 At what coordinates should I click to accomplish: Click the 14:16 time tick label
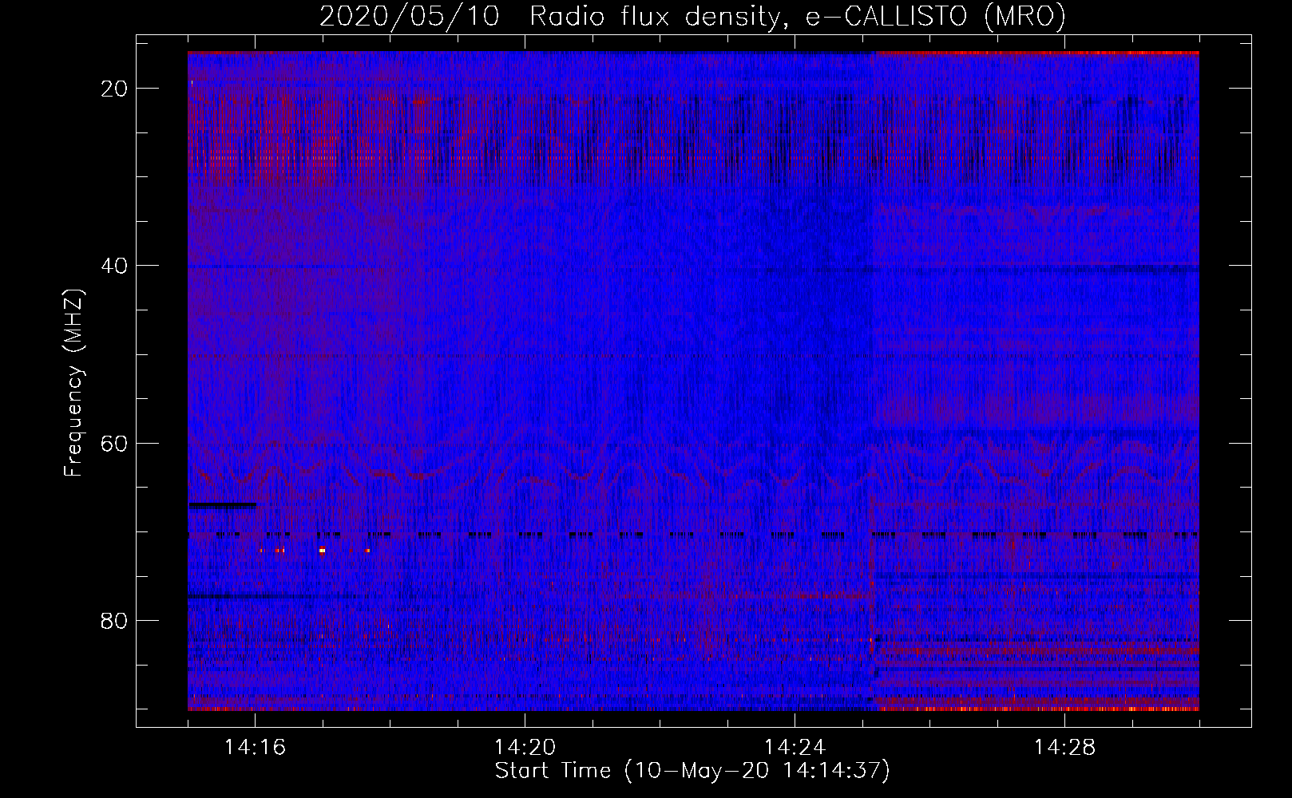(255, 747)
